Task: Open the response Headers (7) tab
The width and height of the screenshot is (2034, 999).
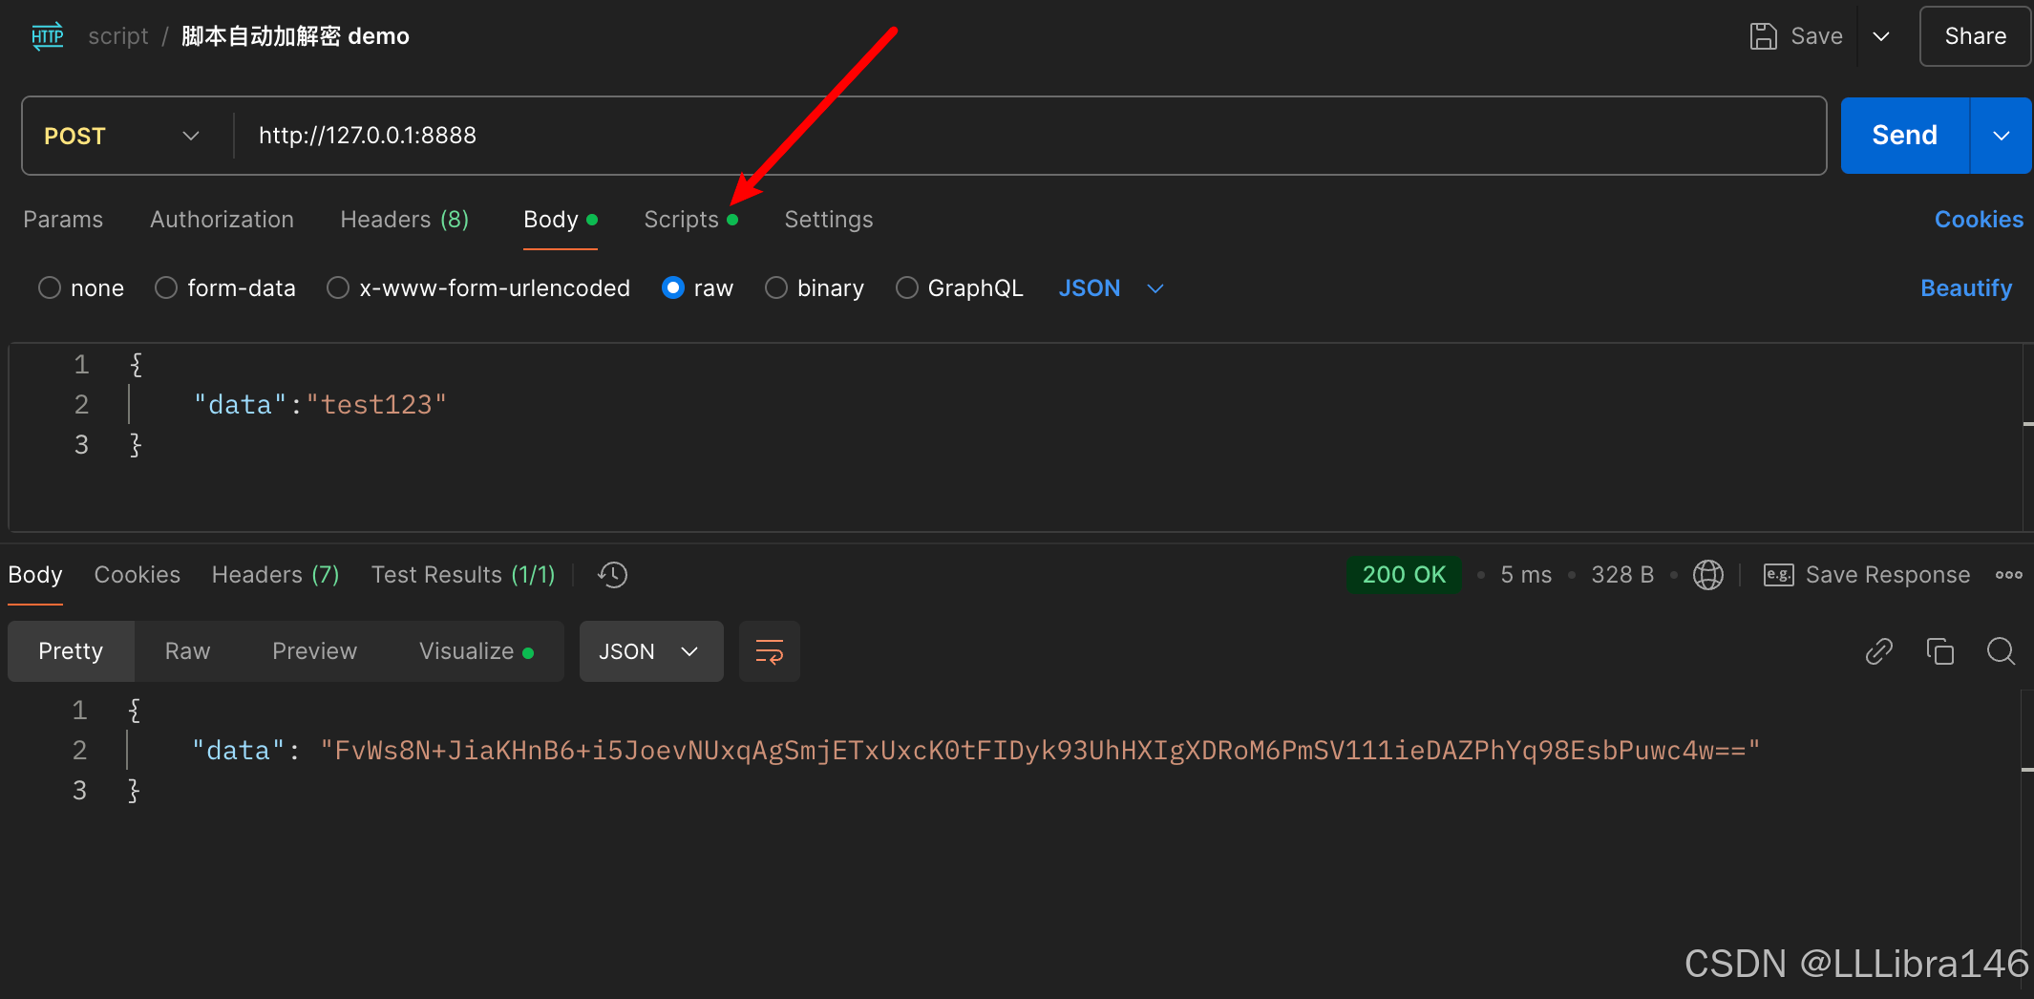Action: 276,575
